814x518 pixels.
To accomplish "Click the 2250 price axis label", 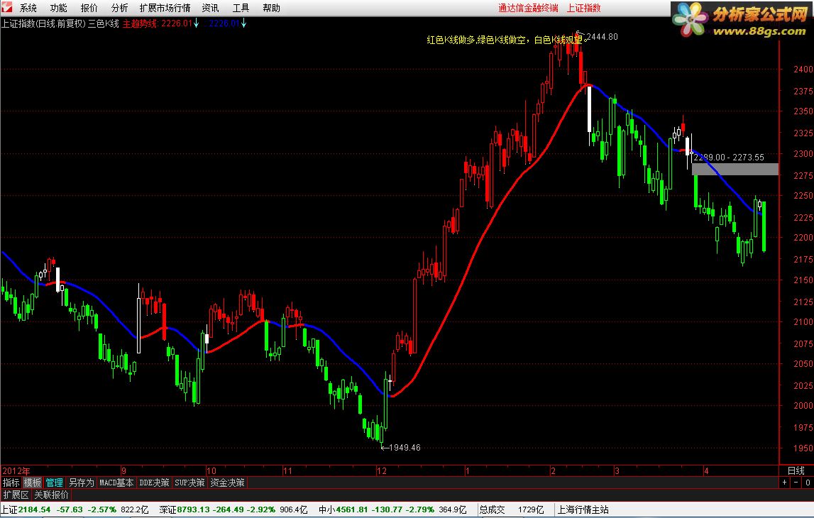I will pos(803,196).
